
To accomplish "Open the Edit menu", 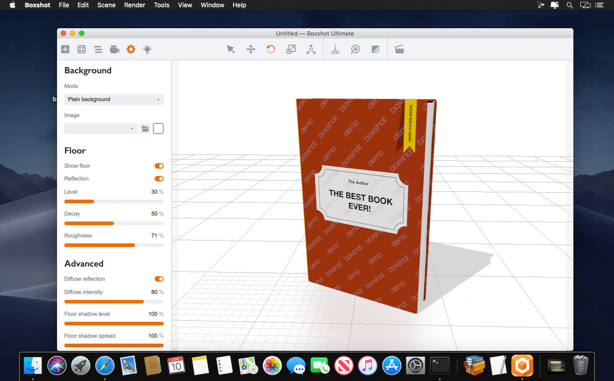I will coord(83,5).
